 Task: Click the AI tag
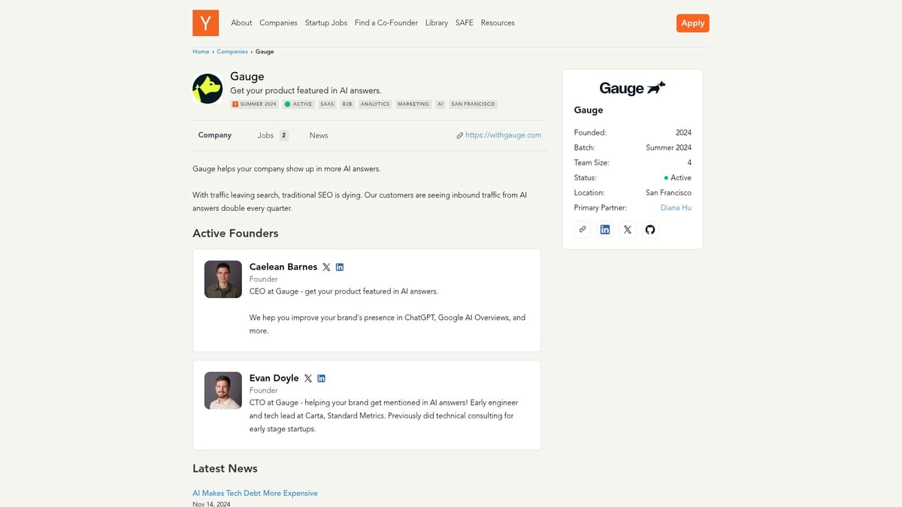click(440, 104)
